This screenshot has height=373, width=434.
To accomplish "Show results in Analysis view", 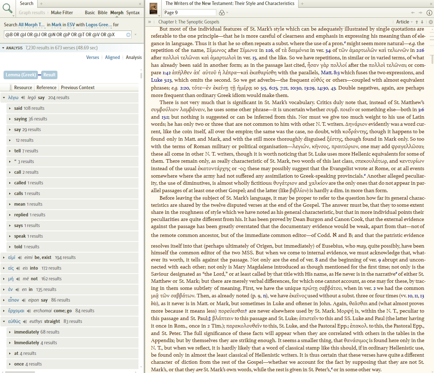I will 134,58.
